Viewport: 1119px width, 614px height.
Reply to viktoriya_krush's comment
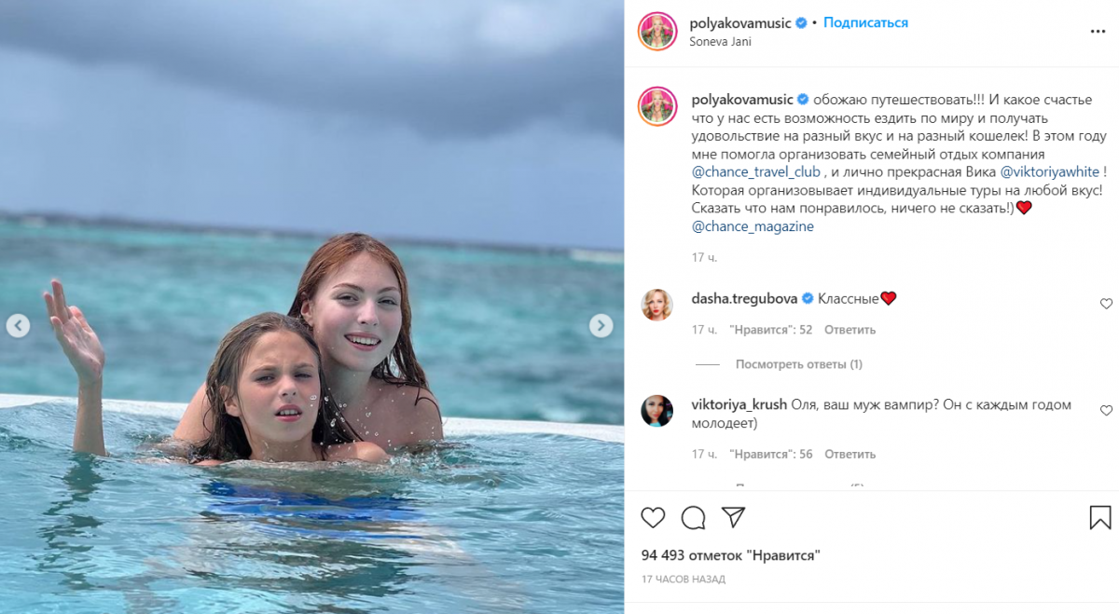[x=850, y=455]
